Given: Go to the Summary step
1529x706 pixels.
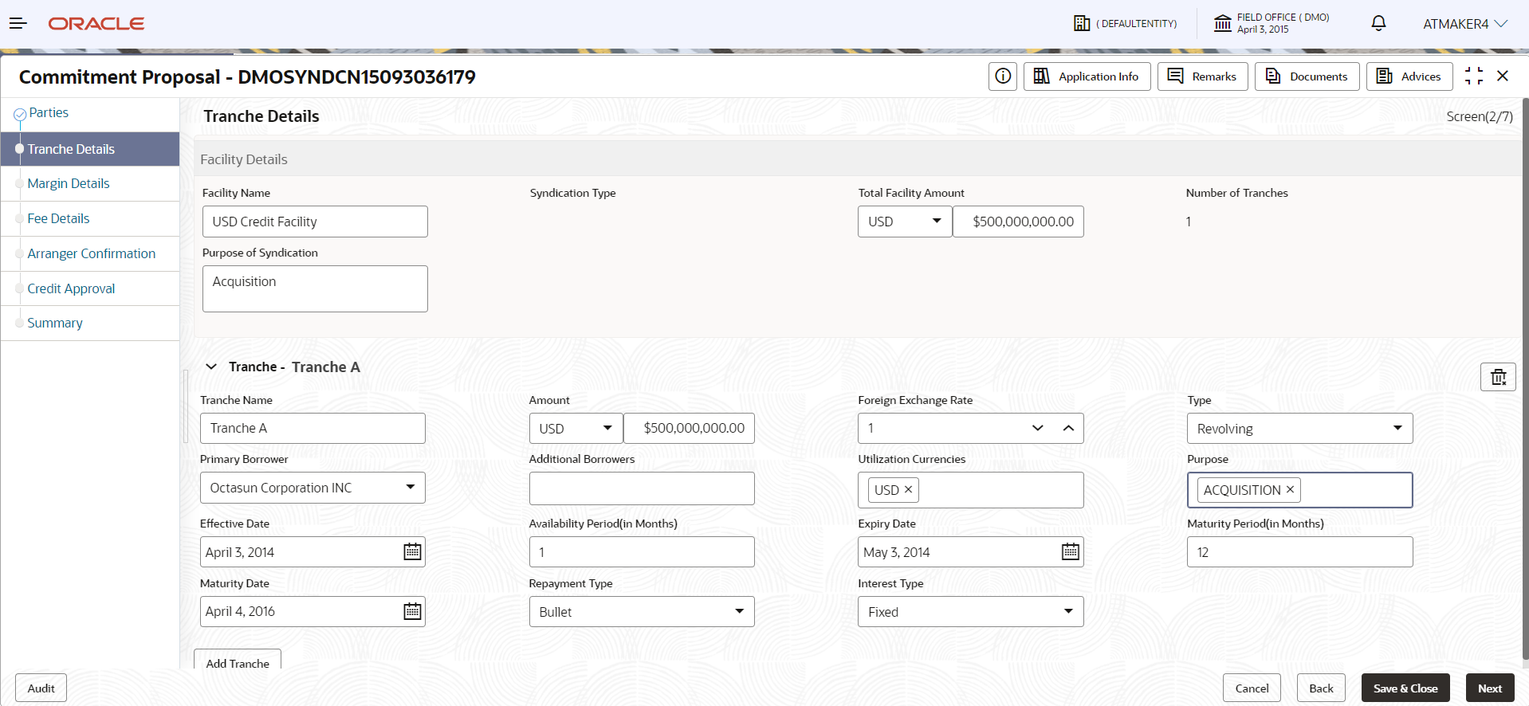Looking at the screenshot, I should (55, 324).
